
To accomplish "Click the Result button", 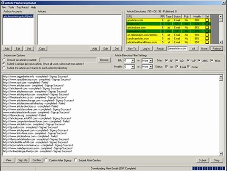I will tap(160, 48).
